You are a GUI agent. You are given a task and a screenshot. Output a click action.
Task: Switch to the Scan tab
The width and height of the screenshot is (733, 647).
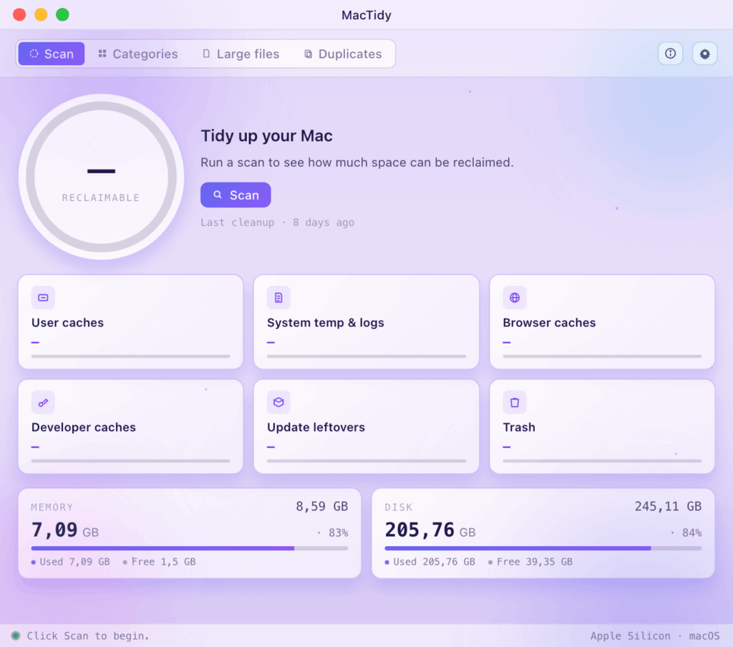52,54
